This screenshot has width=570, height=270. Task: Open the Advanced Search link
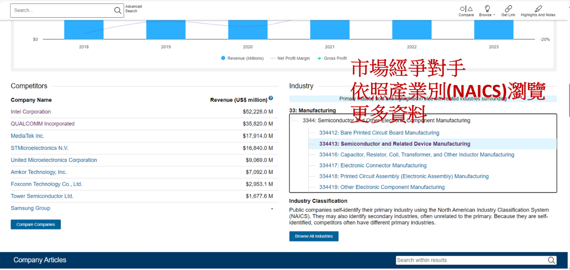[134, 9]
